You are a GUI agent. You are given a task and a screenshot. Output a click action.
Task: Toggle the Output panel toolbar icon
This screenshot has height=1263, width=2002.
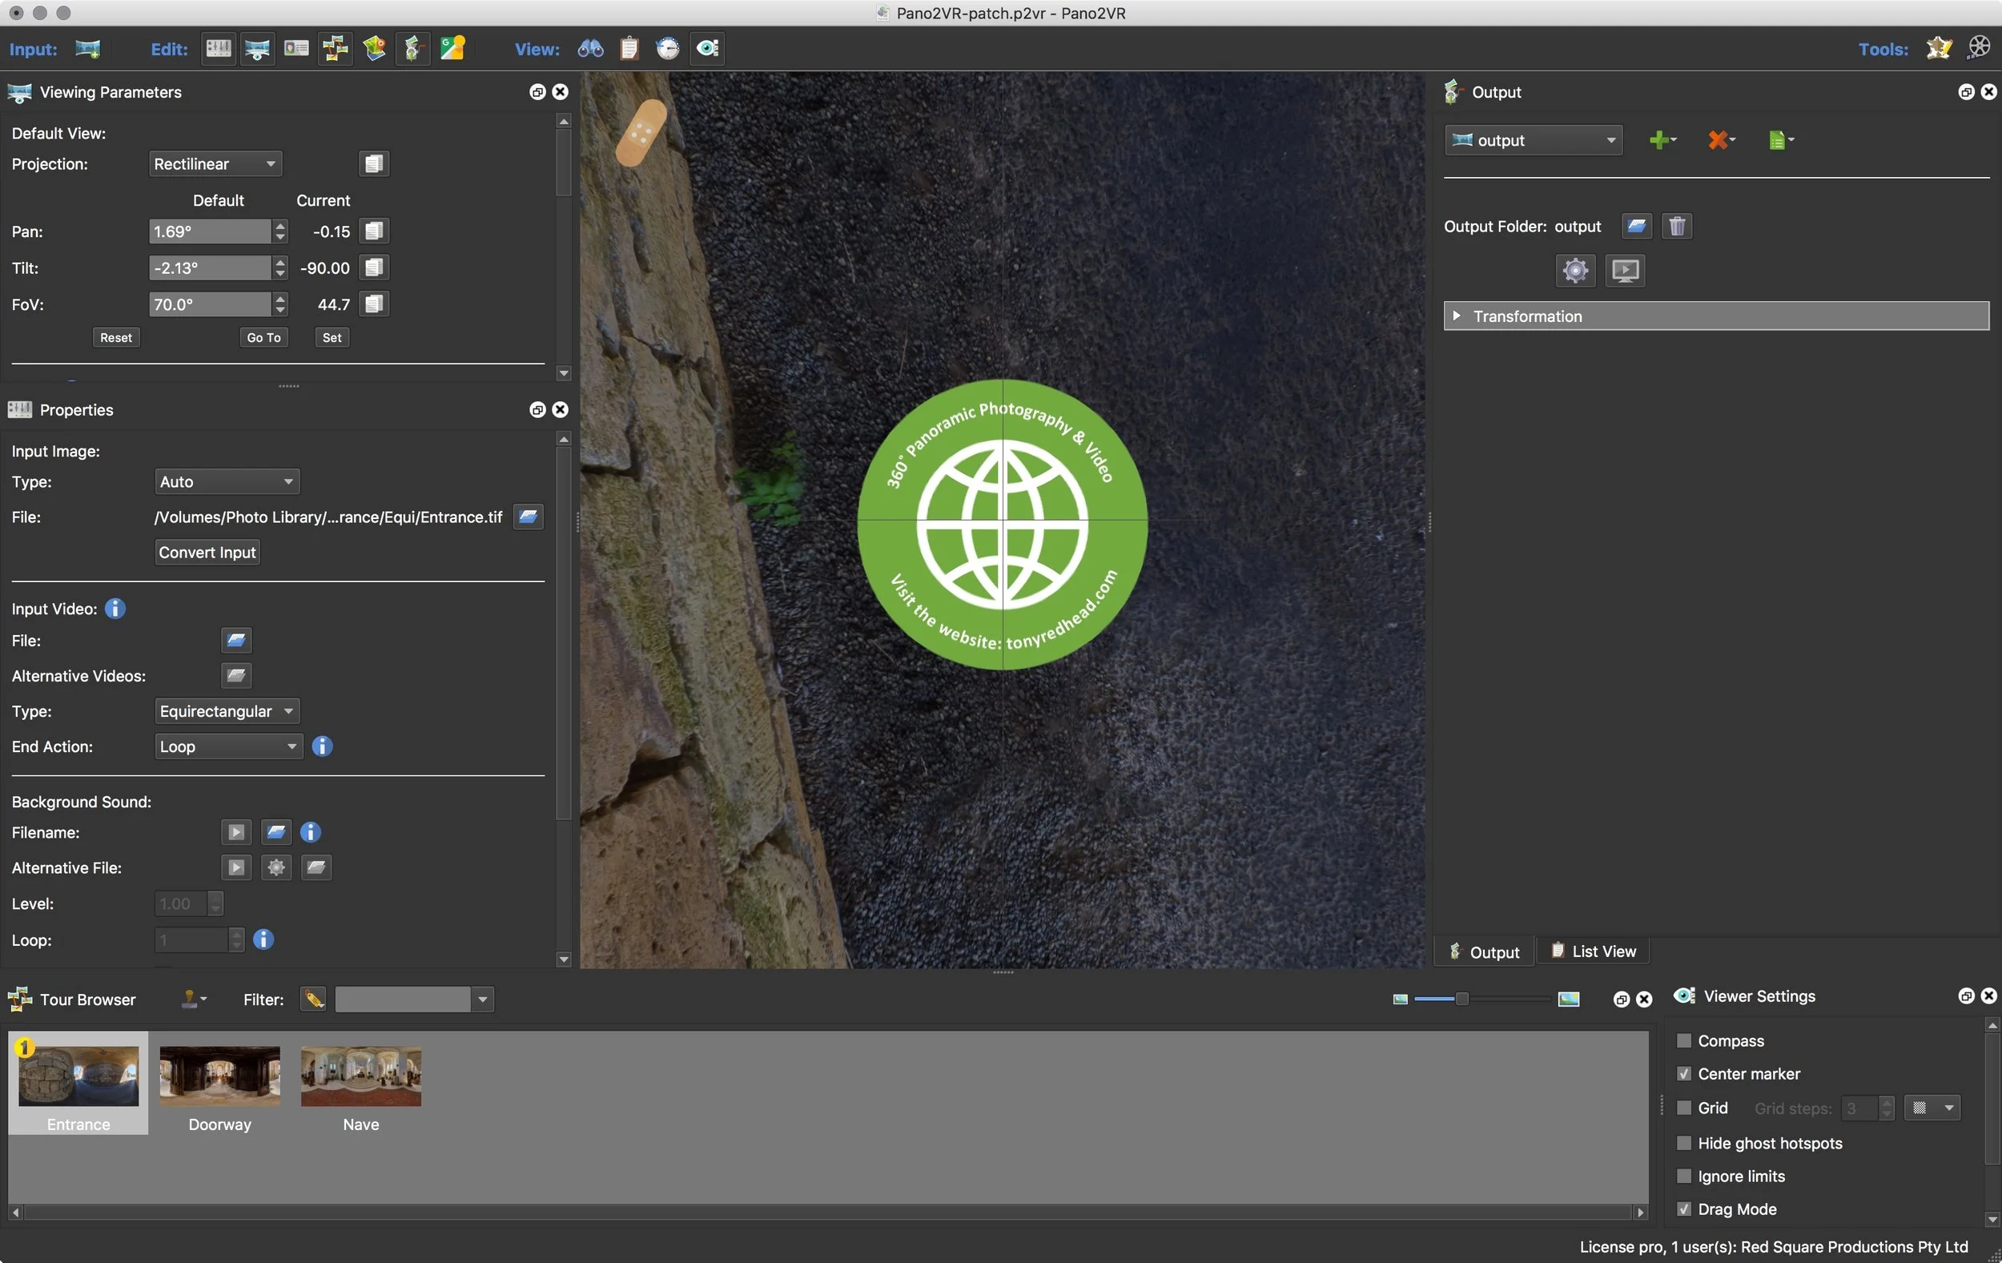tap(412, 48)
